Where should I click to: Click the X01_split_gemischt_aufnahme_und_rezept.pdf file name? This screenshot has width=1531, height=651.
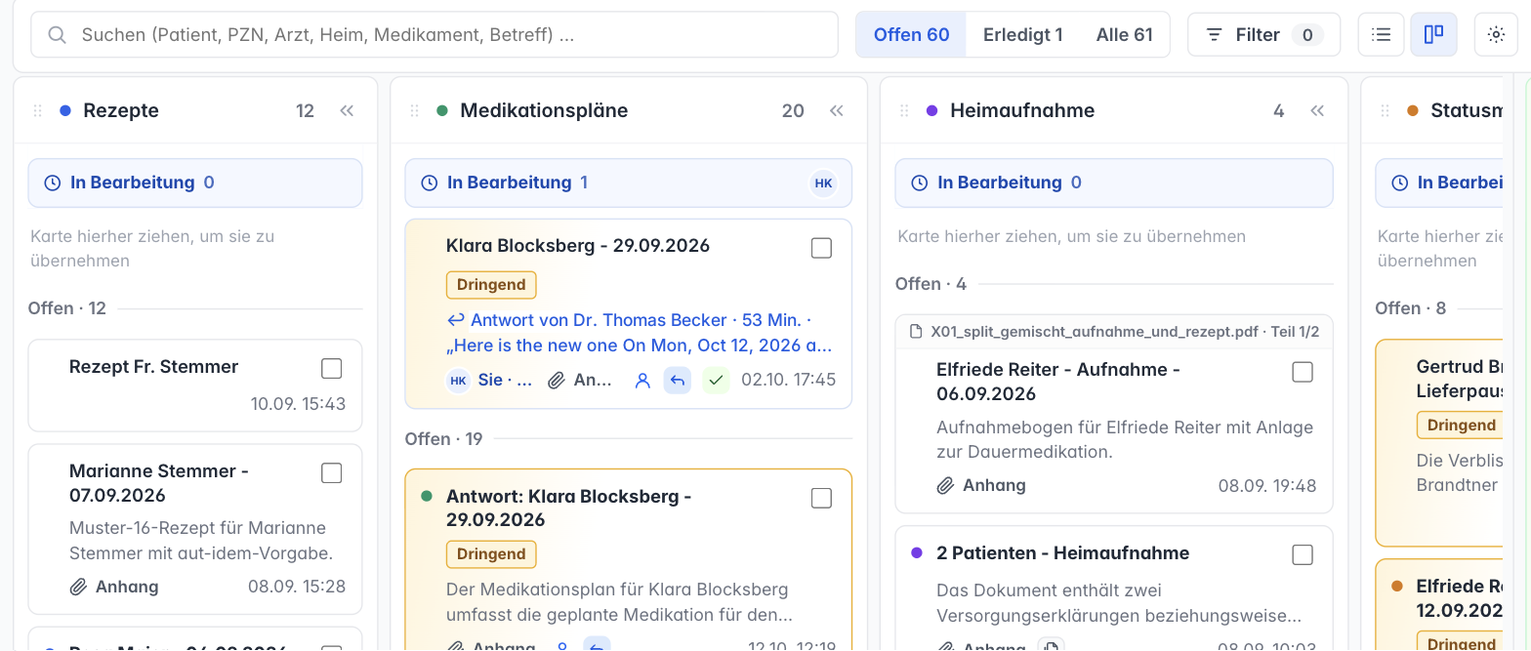1095,332
